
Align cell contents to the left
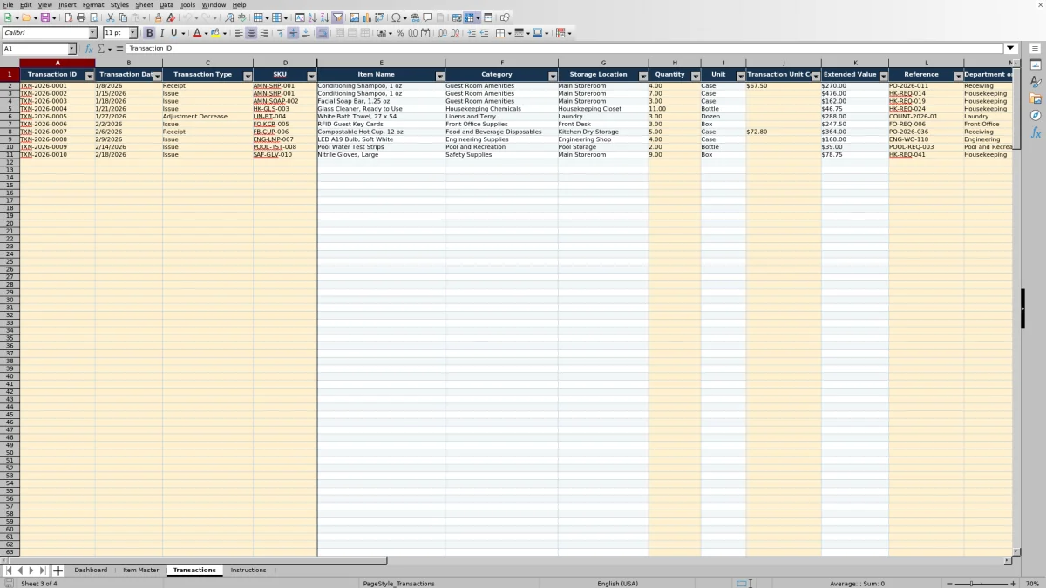[x=238, y=33]
